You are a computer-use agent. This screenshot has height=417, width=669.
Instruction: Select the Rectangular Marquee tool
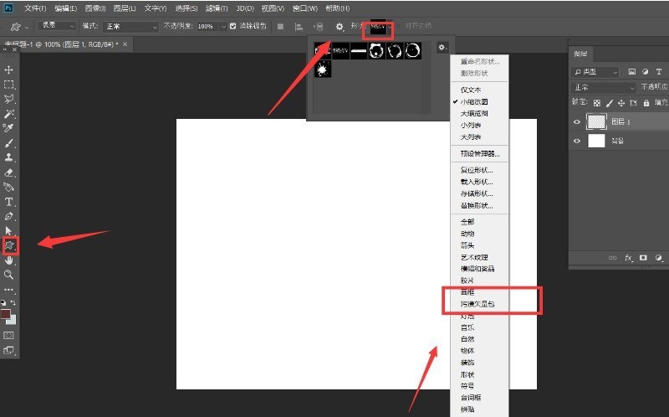pyautogui.click(x=8, y=85)
